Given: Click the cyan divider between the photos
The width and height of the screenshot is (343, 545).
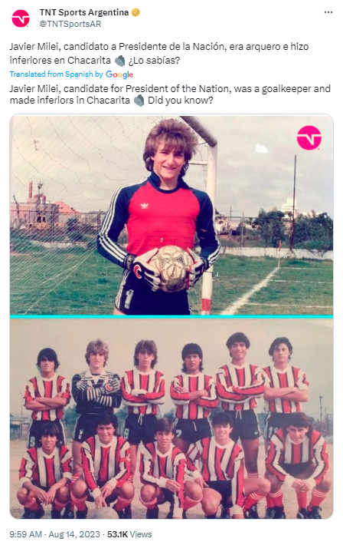Looking at the screenshot, I should click(x=171, y=317).
